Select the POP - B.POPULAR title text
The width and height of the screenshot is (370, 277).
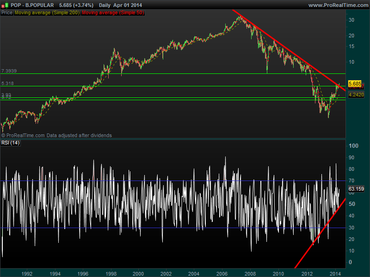coord(32,5)
